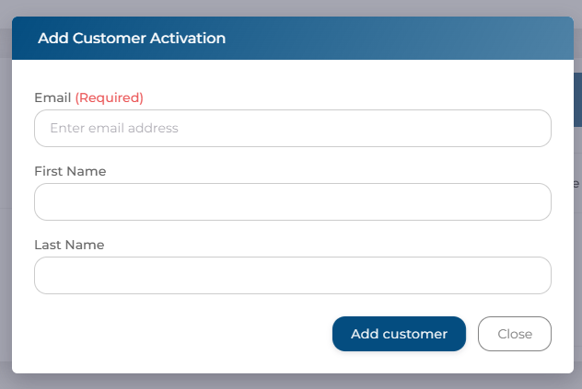Screen dimensions: 582x389
Task: Select the Last Name text box
Action: [292, 275]
